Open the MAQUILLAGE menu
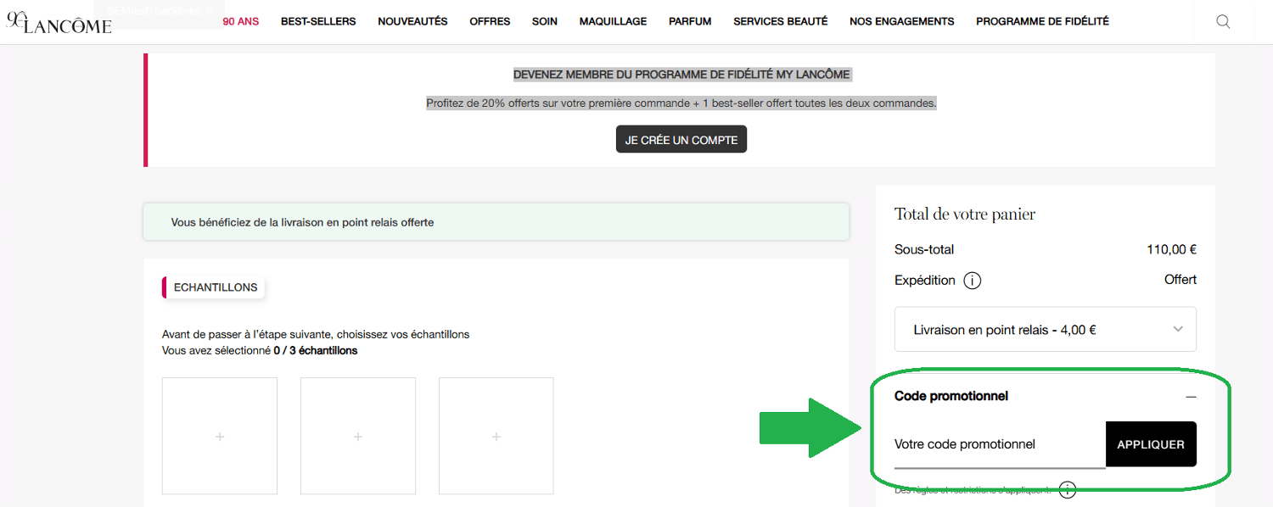1273x507 pixels. pyautogui.click(x=613, y=22)
